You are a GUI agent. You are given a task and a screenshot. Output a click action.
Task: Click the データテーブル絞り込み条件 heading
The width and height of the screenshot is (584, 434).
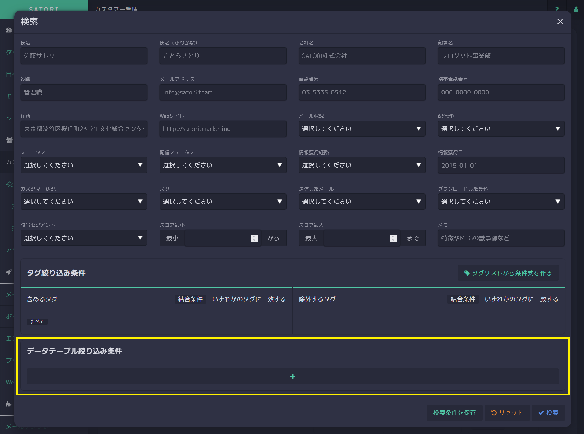coord(74,351)
